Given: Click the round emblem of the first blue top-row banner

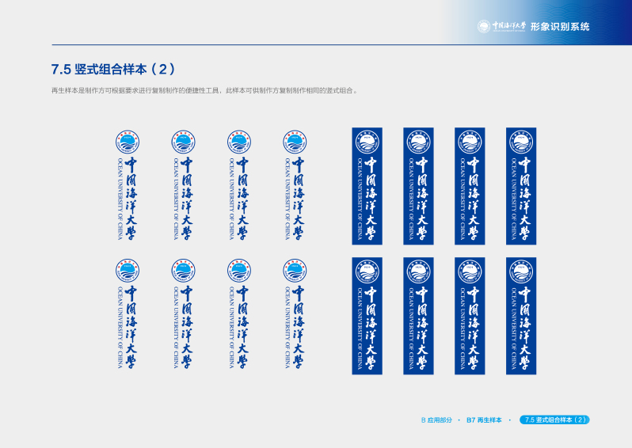Looking at the screenshot, I should point(367,142).
